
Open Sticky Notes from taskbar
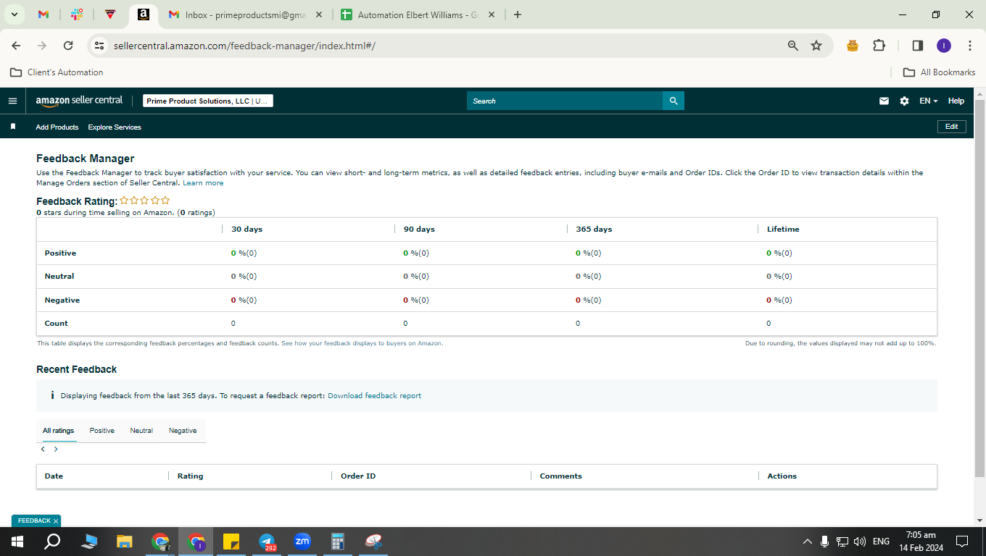click(231, 542)
